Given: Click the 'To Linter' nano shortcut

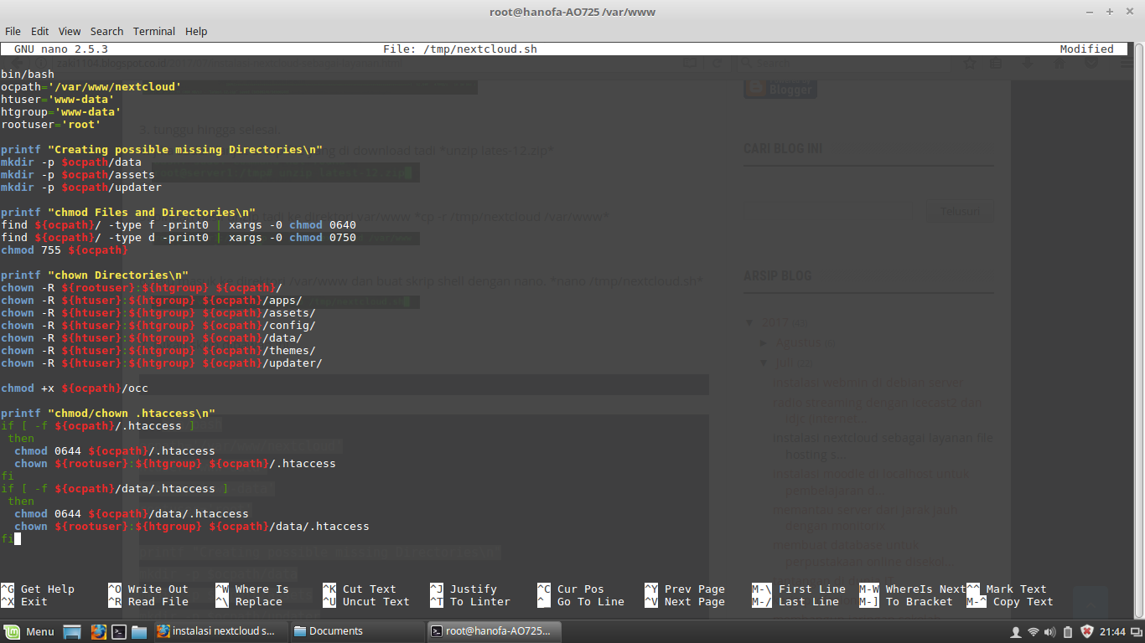Looking at the screenshot, I should tap(470, 601).
